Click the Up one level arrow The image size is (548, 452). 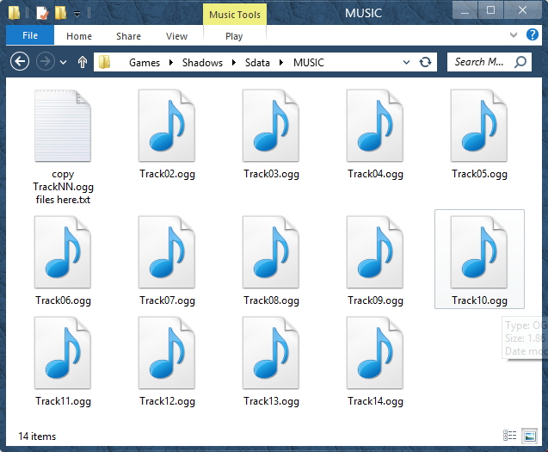coord(83,62)
